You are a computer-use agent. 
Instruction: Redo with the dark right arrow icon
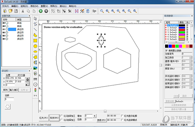tap(46, 11)
